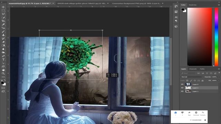This screenshot has height=124, width=221.
Task: Open the Properties panel icon in side strip
Action: [176, 12]
